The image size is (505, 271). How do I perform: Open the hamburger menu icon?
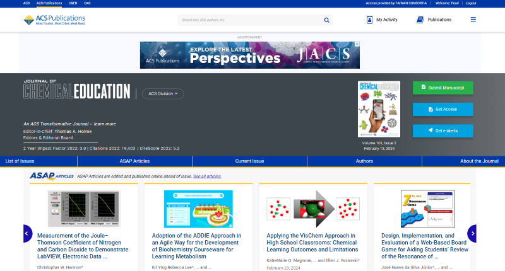pyautogui.click(x=473, y=20)
